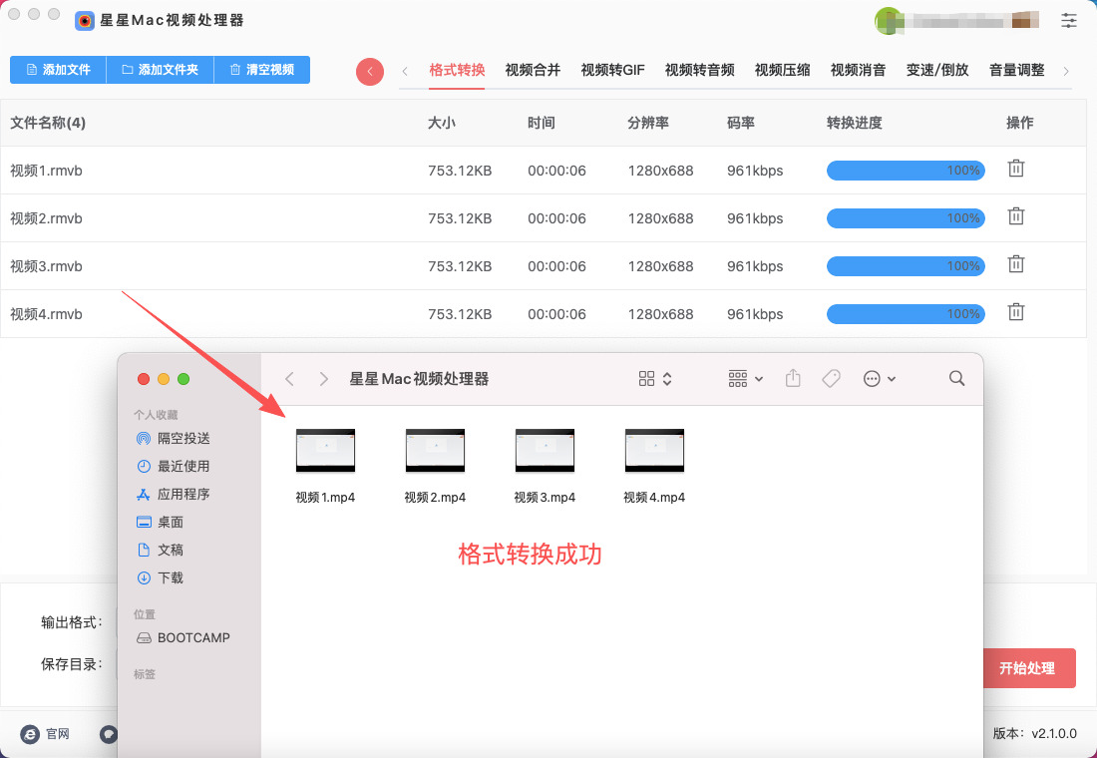Viewport: 1097px width, 758px height.
Task: Go forward in the Finder window
Action: [x=323, y=379]
